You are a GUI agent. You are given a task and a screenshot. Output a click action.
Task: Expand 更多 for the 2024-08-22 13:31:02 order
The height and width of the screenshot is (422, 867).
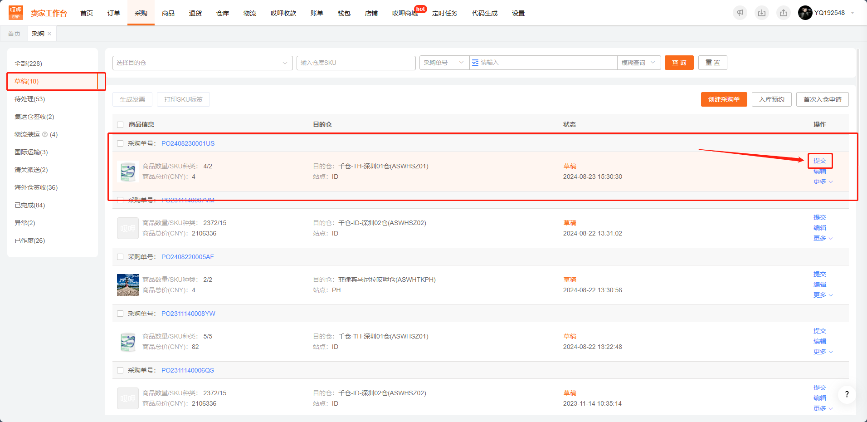tap(823, 238)
